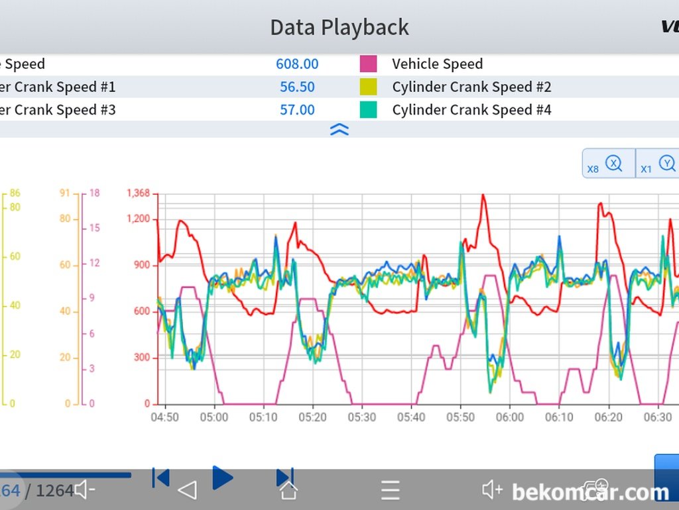Go to Android home screen

[x=288, y=491]
